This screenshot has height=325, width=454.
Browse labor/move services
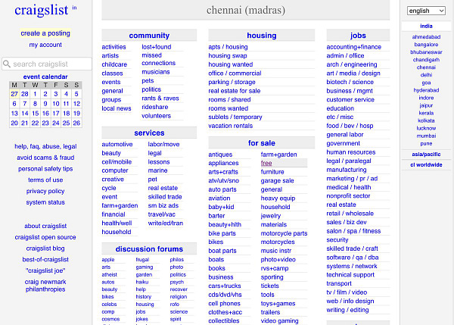tap(163, 144)
